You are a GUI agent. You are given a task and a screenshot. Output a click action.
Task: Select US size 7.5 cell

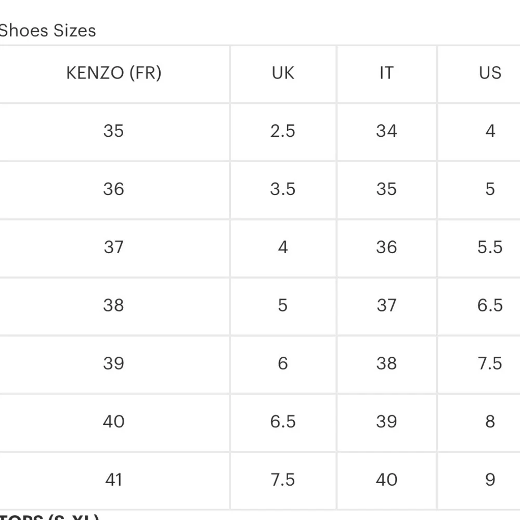tap(490, 363)
